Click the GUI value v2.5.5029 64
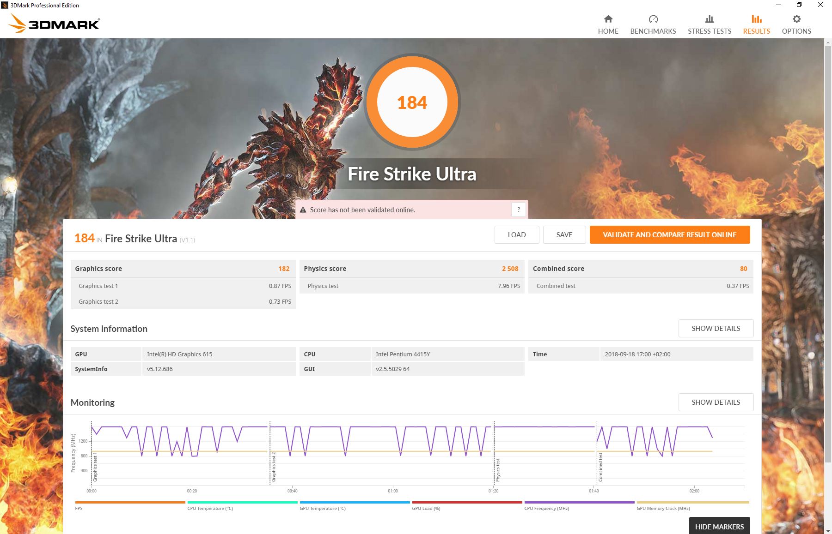Image resolution: width=832 pixels, height=534 pixels. (x=392, y=369)
